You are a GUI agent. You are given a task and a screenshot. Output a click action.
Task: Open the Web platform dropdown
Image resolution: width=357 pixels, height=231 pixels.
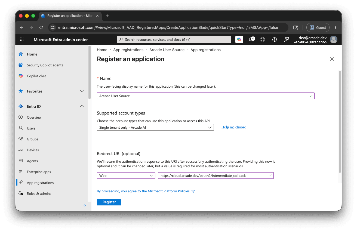click(126, 175)
